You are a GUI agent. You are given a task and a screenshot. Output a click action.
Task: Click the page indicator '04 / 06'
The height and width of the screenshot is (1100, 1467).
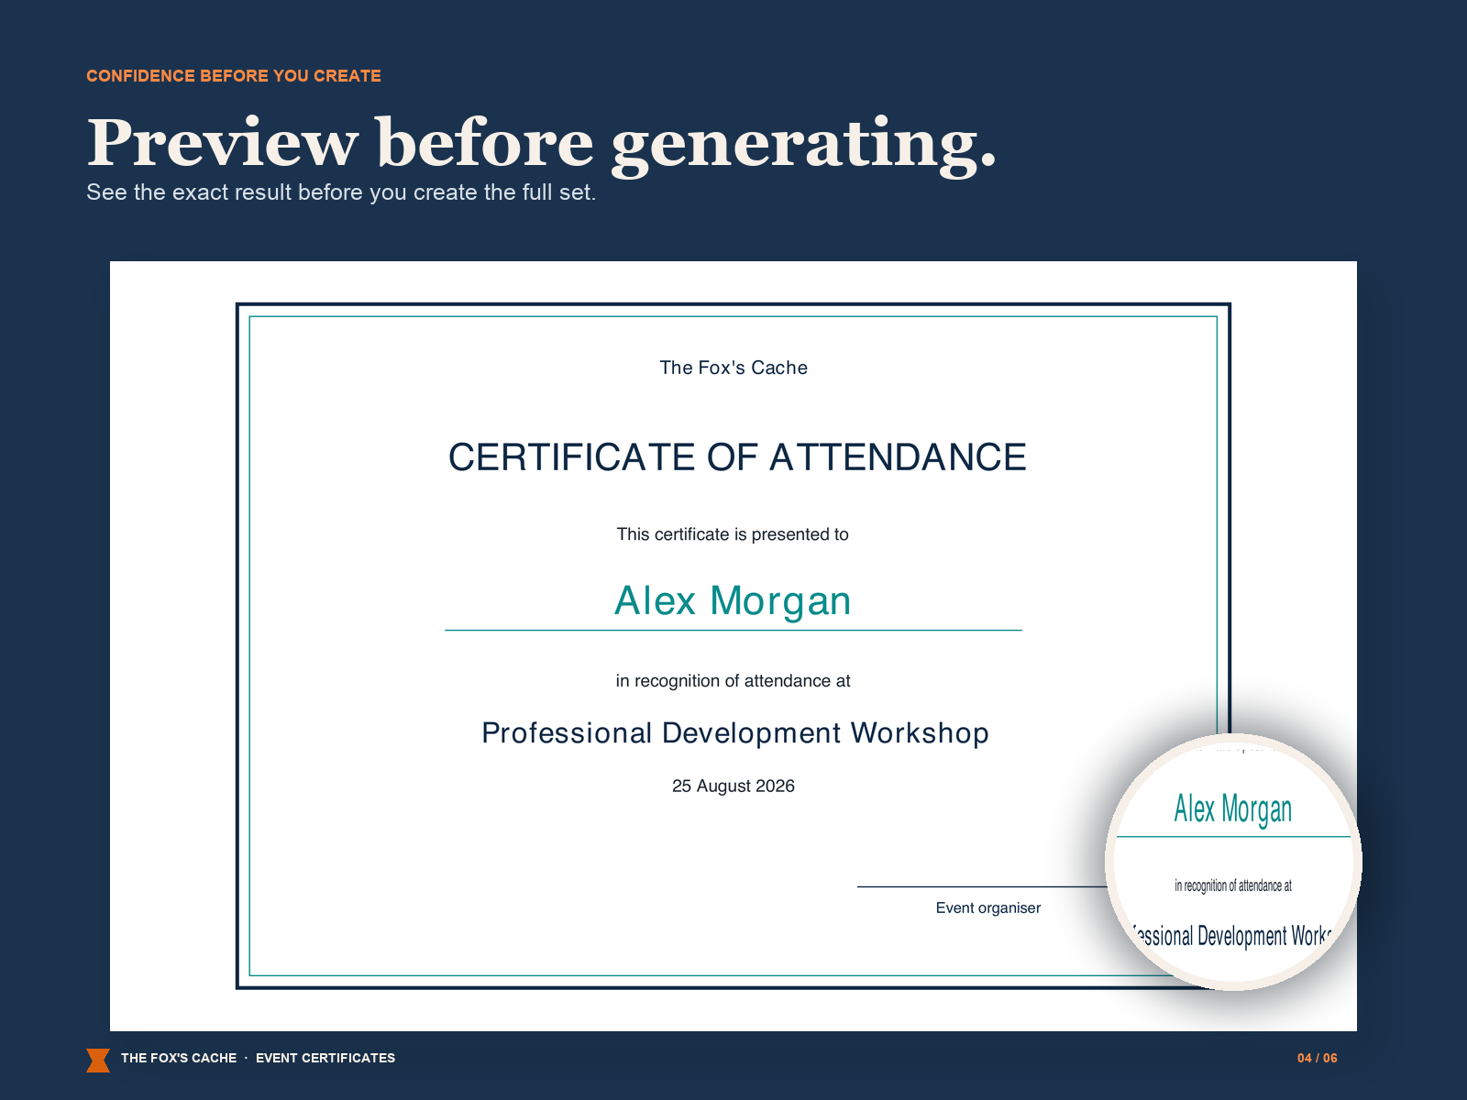pos(1318,1058)
